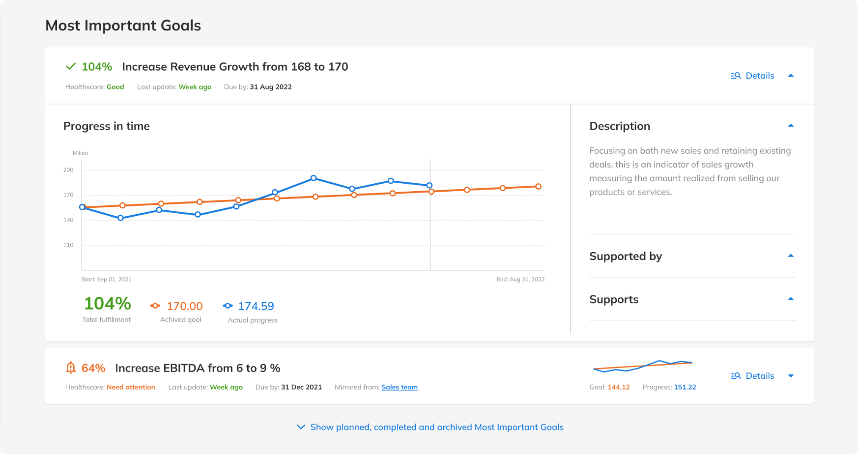Click the Description heading
This screenshot has width=858, height=454.
(620, 126)
